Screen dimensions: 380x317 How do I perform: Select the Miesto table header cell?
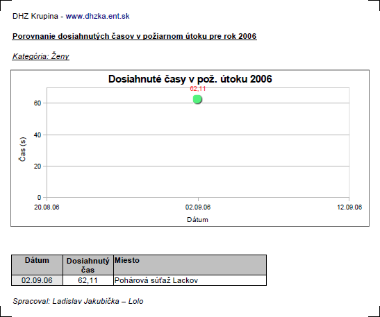tap(190, 265)
